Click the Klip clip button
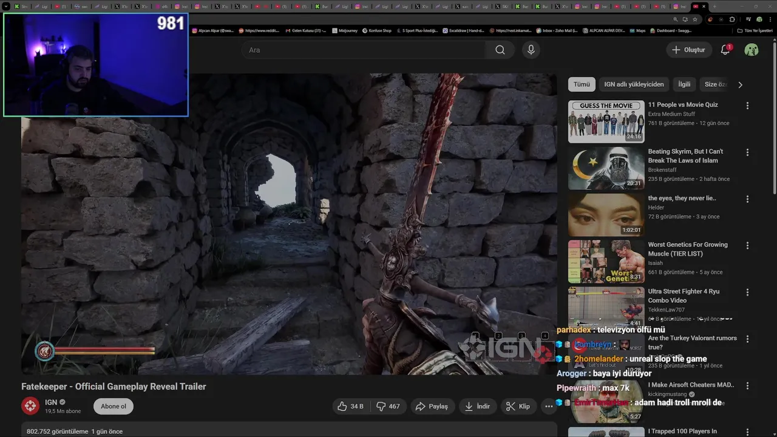The height and width of the screenshot is (437, 777). (518, 406)
